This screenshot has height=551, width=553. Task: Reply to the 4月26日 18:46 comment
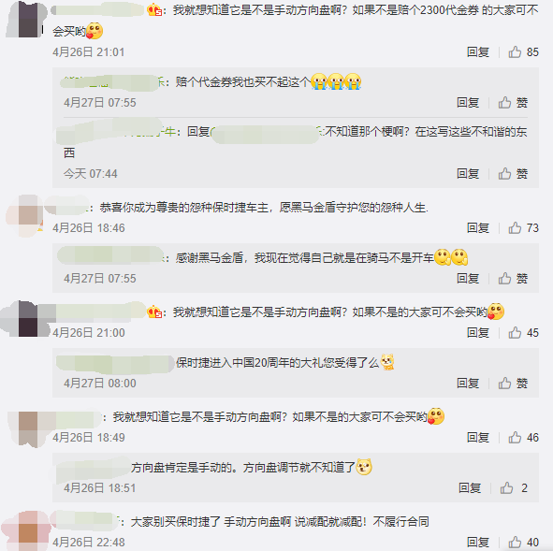[x=478, y=228]
